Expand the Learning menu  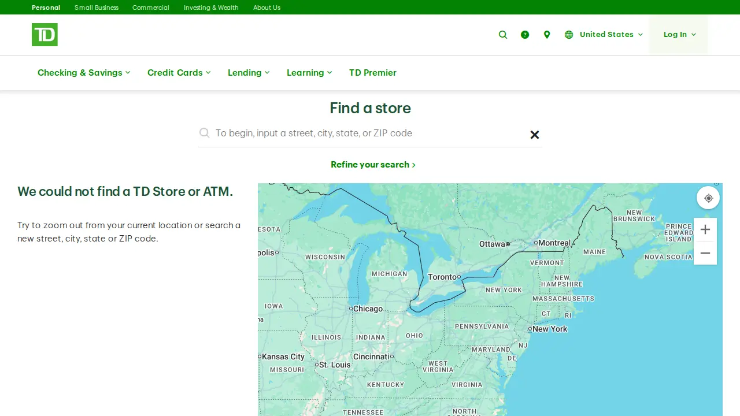coord(309,73)
